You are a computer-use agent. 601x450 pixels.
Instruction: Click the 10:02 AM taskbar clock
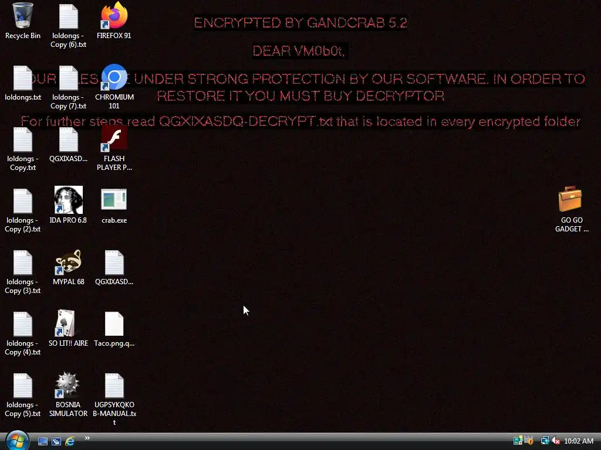pos(579,441)
